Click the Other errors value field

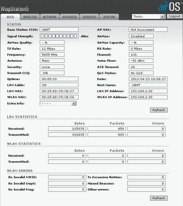point(146,189)
